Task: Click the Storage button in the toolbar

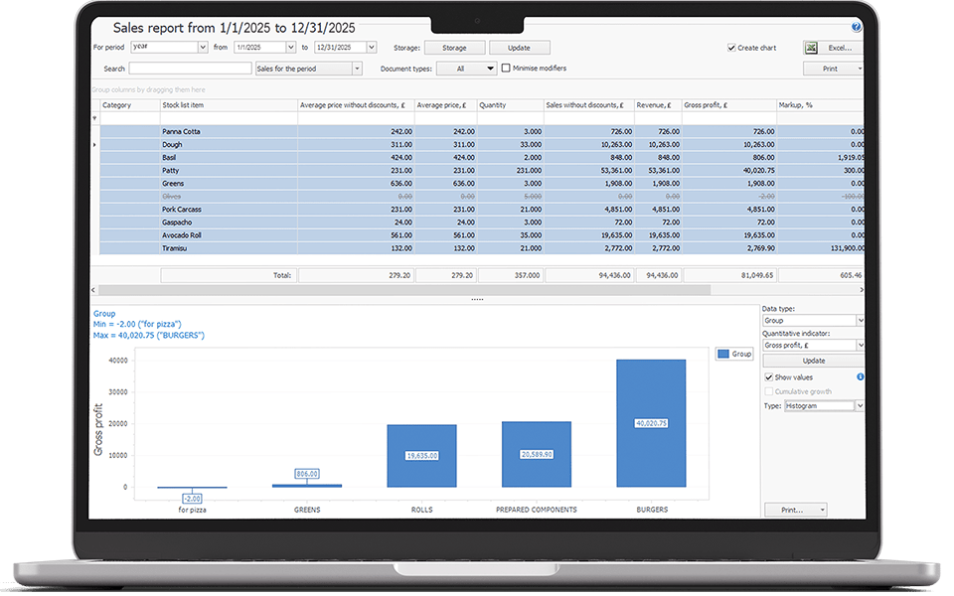Action: [x=454, y=47]
